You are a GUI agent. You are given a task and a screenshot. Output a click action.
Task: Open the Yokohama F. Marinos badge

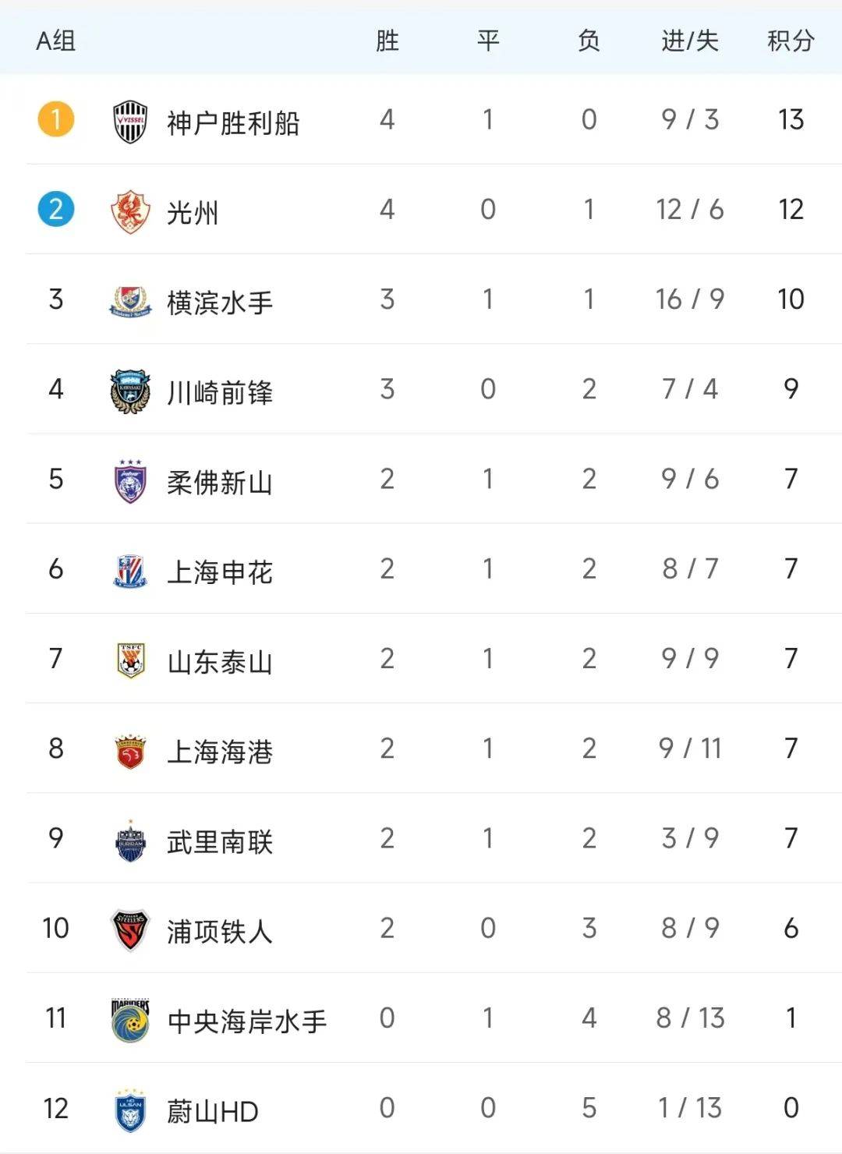(130, 301)
